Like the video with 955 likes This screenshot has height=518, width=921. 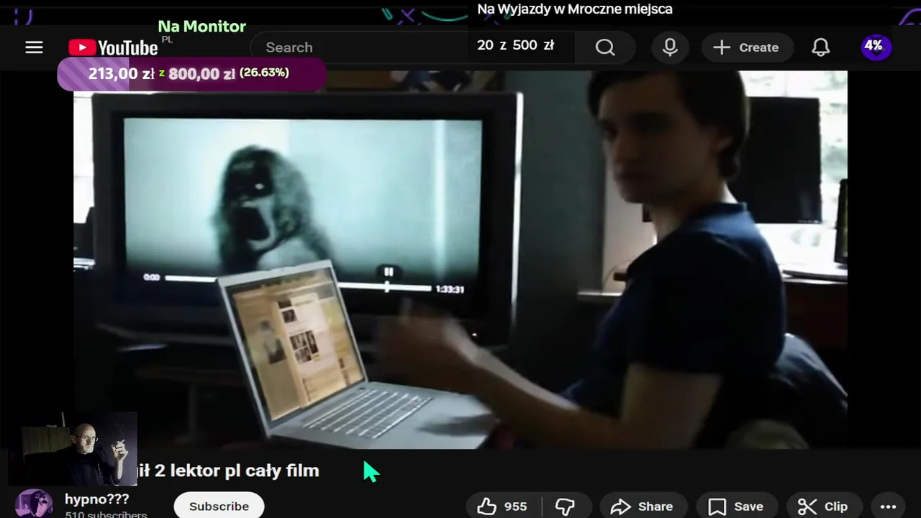pos(504,506)
